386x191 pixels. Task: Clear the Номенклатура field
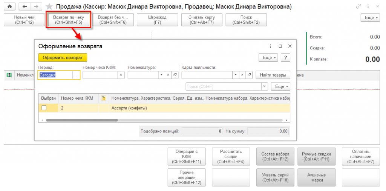tap(168, 75)
